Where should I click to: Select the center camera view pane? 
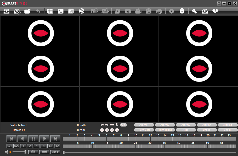[119, 69]
